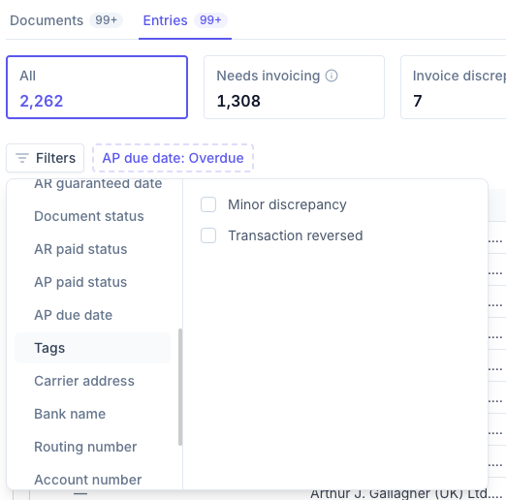Select the All 2,262 summary card
Viewport: 506px width, 500px height.
[x=97, y=87]
